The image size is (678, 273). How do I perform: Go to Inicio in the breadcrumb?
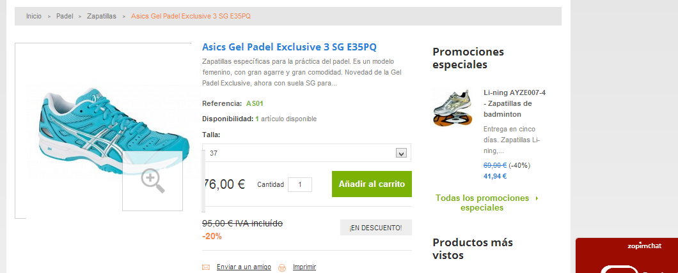[x=34, y=16]
